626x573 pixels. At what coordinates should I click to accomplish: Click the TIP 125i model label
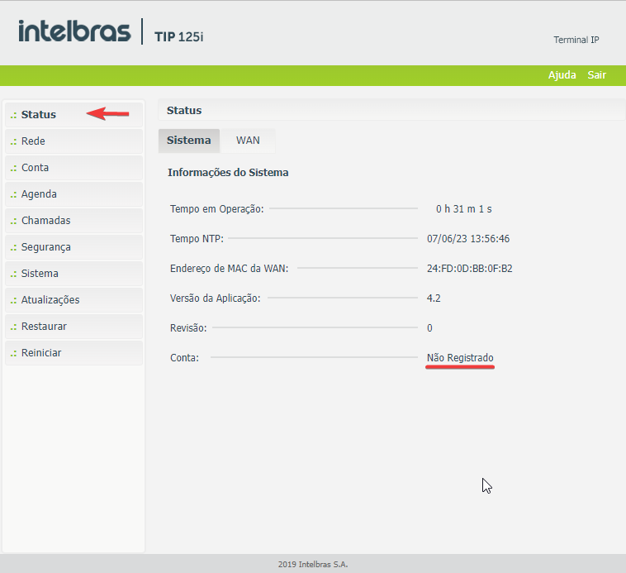tap(178, 36)
